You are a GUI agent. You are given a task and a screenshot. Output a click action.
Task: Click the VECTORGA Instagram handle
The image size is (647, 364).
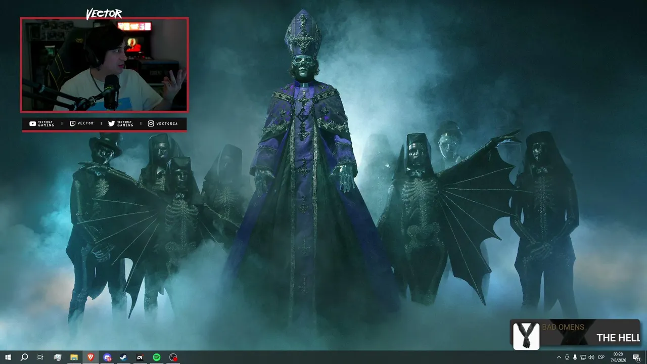pyautogui.click(x=167, y=124)
